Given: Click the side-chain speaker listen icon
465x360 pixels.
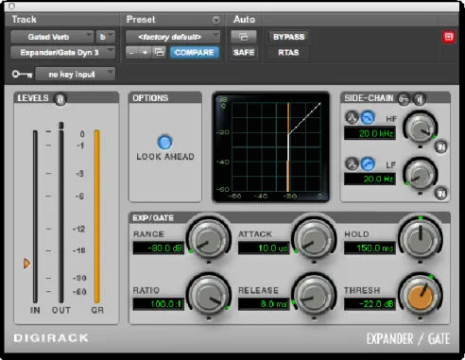Looking at the screenshot, I should click(x=420, y=99).
